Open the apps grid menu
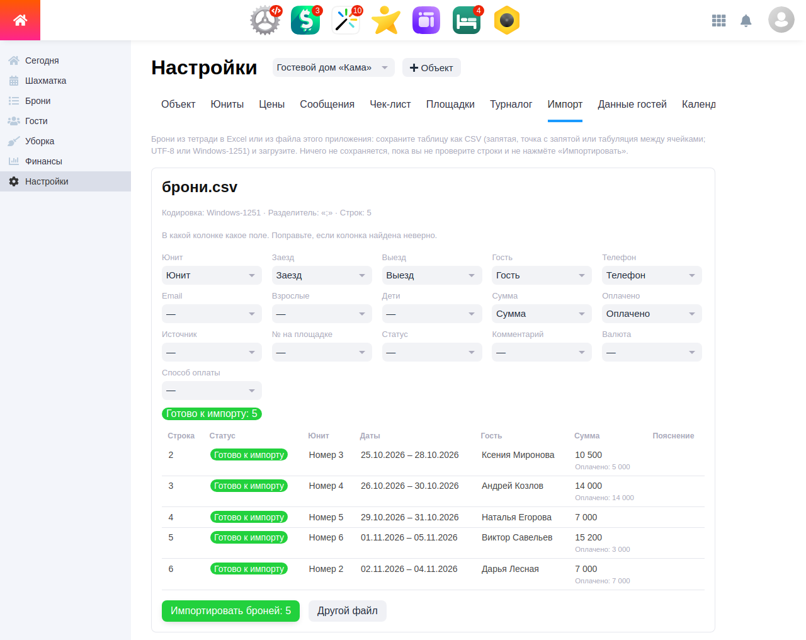The height and width of the screenshot is (640, 806). point(718,21)
